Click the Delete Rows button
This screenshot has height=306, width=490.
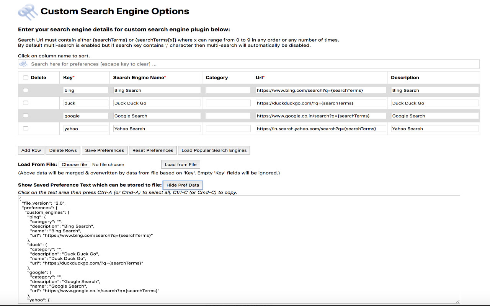pyautogui.click(x=63, y=150)
